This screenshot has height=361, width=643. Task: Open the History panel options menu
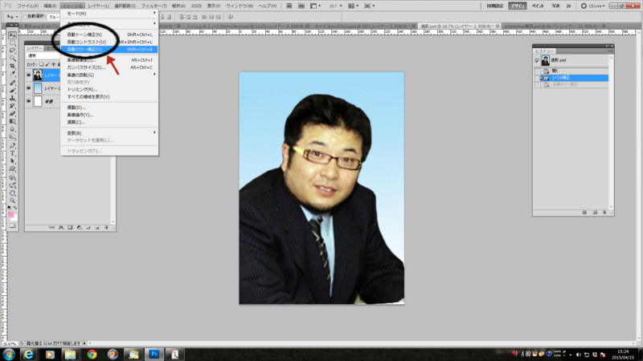point(610,51)
